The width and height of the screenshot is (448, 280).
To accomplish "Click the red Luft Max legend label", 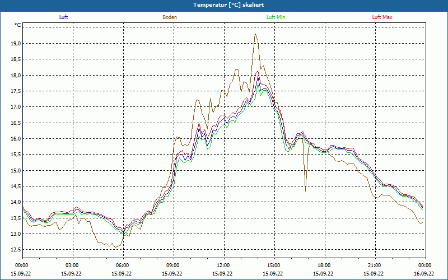I will [382, 17].
